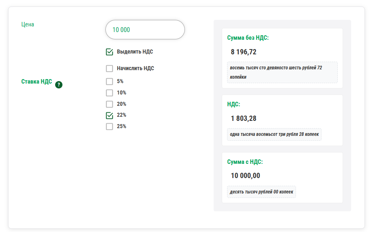This screenshot has width=373, height=232.
Task: Click the 8 196,72 result value
Action: 244,52
